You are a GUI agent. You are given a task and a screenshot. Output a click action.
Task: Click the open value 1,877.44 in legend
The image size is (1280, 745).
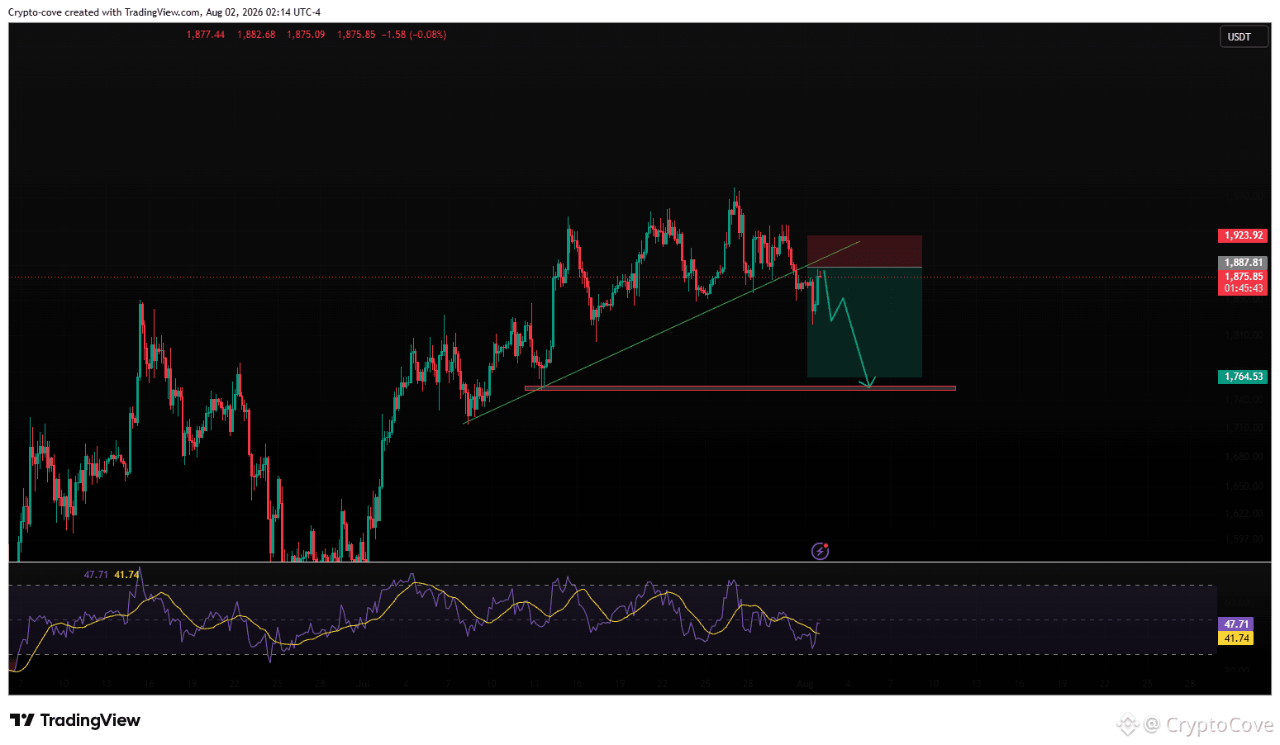[206, 35]
